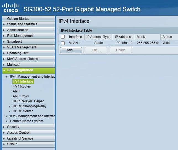Toggle the select-all header checkbox
The width and height of the screenshot is (178, 150).
(x=63, y=37)
